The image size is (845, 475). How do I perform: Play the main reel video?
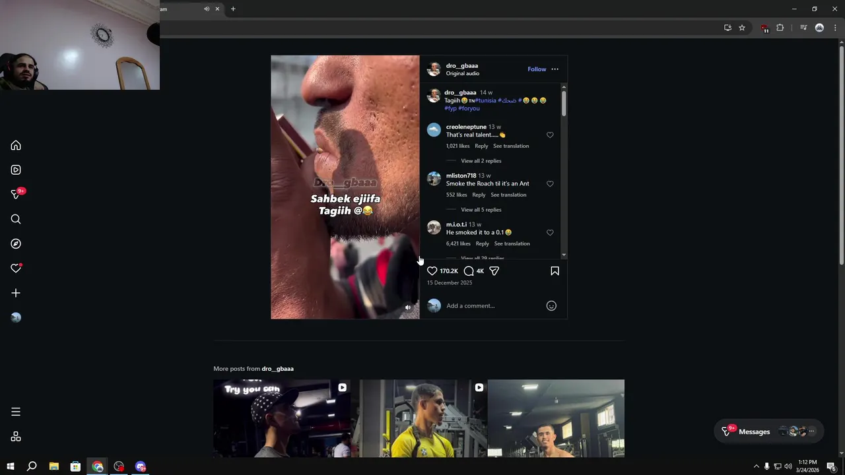(345, 187)
